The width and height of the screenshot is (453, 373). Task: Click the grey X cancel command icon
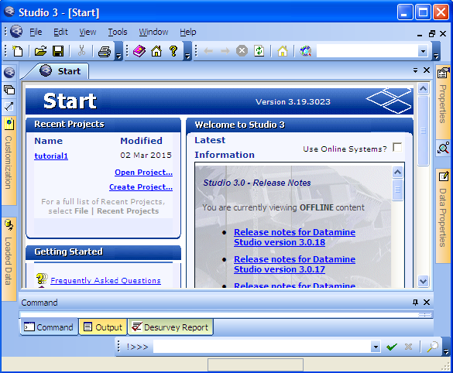pos(408,347)
